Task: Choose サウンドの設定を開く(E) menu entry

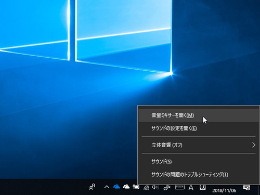Action: click(199, 128)
